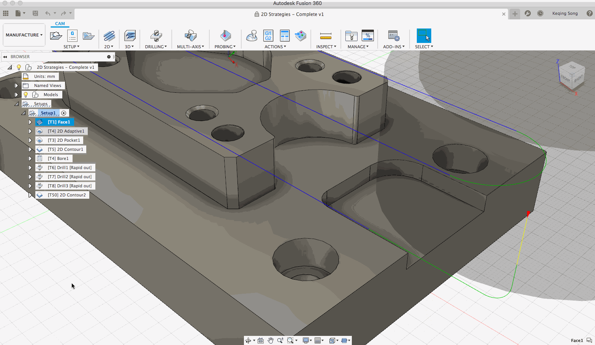Toggle the Models lightbulb visibility
The image size is (595, 345).
26,95
